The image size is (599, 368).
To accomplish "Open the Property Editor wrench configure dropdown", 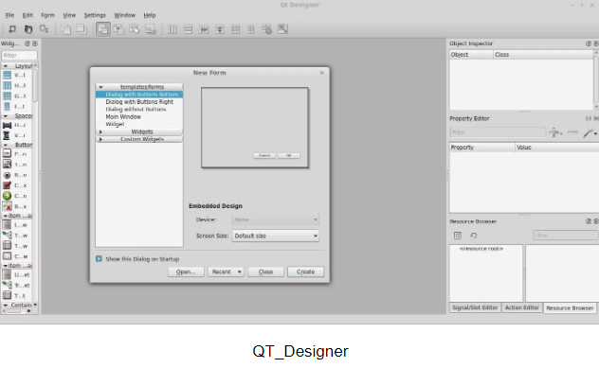I will click(590, 132).
